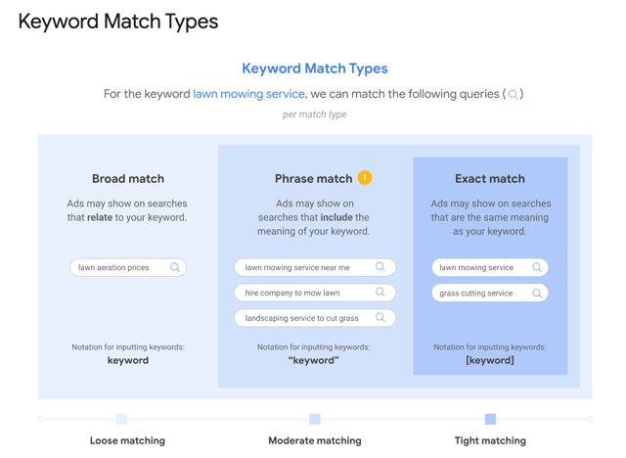The height and width of the screenshot is (458, 626).
Task: Click the orange number 1 badge
Action: pos(365,178)
